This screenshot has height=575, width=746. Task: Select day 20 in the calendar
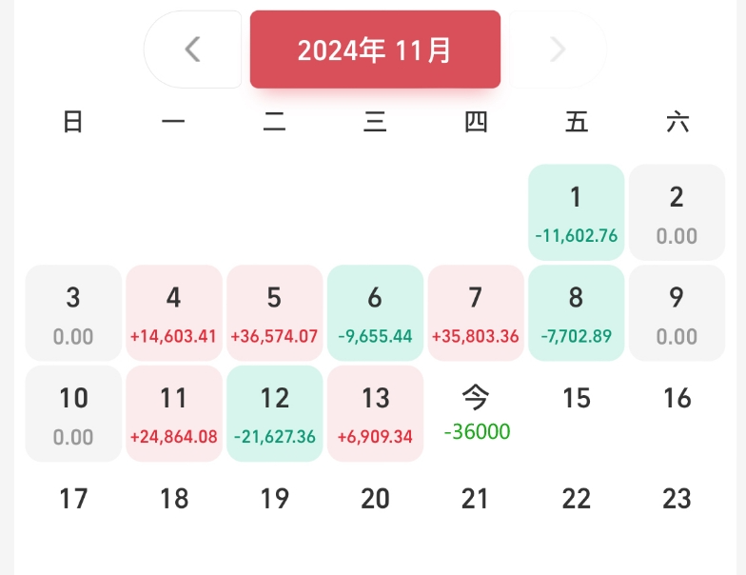(375, 499)
